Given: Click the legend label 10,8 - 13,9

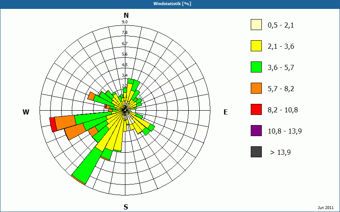Looking at the screenshot, I should click(285, 131).
